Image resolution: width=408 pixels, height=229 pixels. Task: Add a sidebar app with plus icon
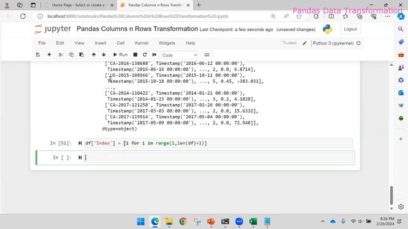(x=401, y=139)
